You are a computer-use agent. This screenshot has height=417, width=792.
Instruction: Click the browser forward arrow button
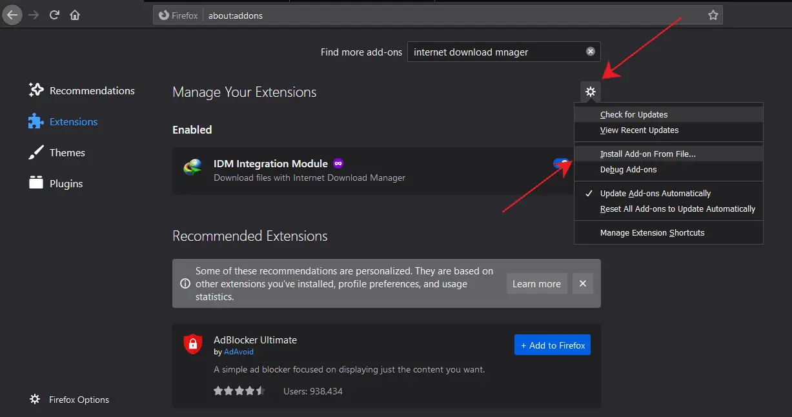34,15
